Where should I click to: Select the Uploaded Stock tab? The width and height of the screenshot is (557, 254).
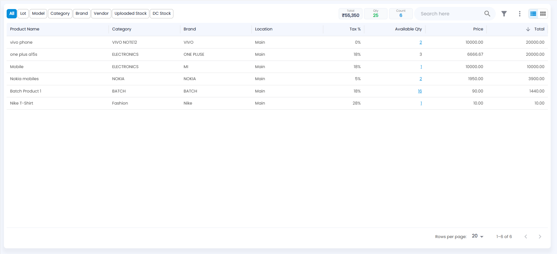click(x=131, y=14)
